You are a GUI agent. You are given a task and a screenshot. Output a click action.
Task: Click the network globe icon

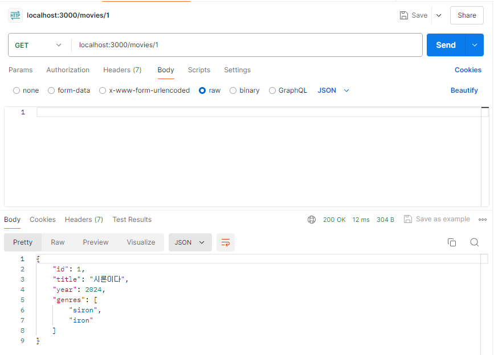click(312, 220)
